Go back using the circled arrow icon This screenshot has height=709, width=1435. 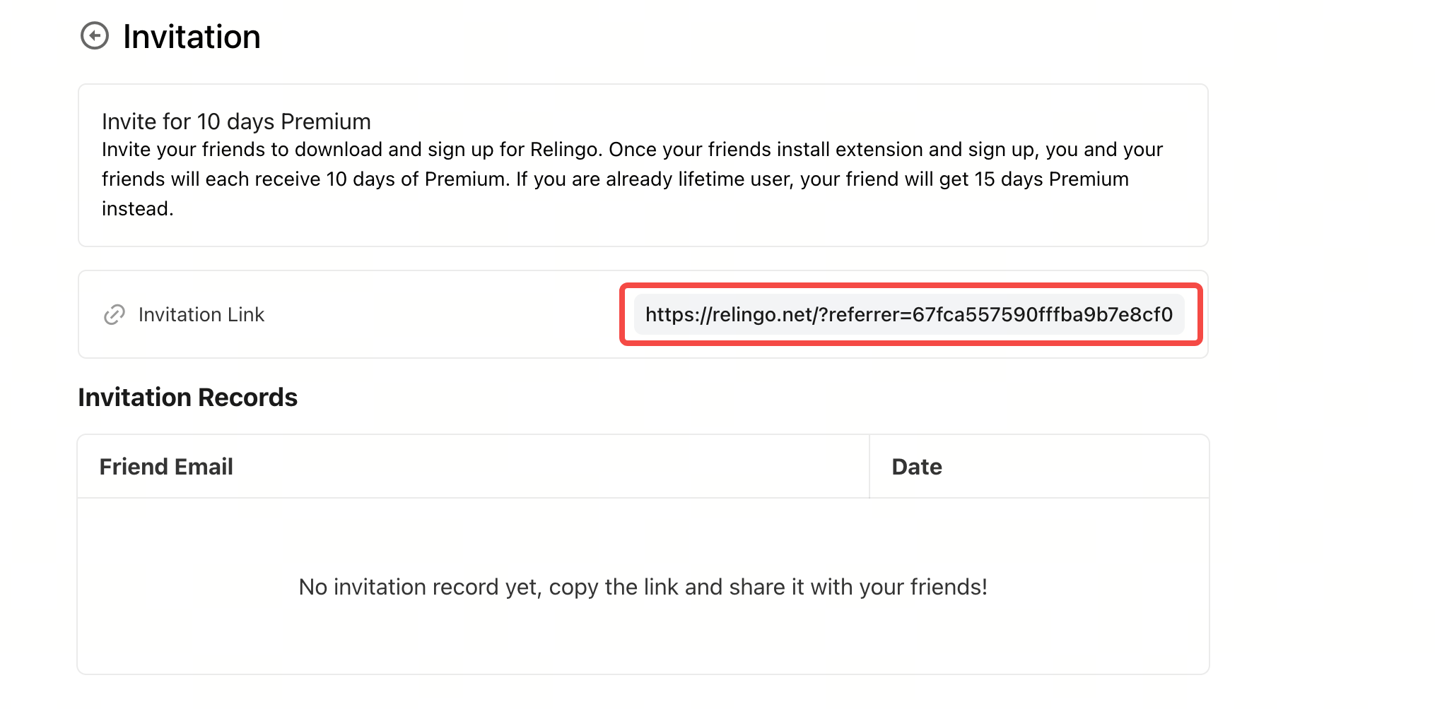(x=95, y=36)
